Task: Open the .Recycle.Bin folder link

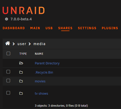Action: tap(44, 72)
